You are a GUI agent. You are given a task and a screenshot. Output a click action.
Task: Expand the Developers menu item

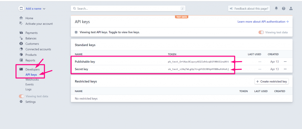point(32,69)
